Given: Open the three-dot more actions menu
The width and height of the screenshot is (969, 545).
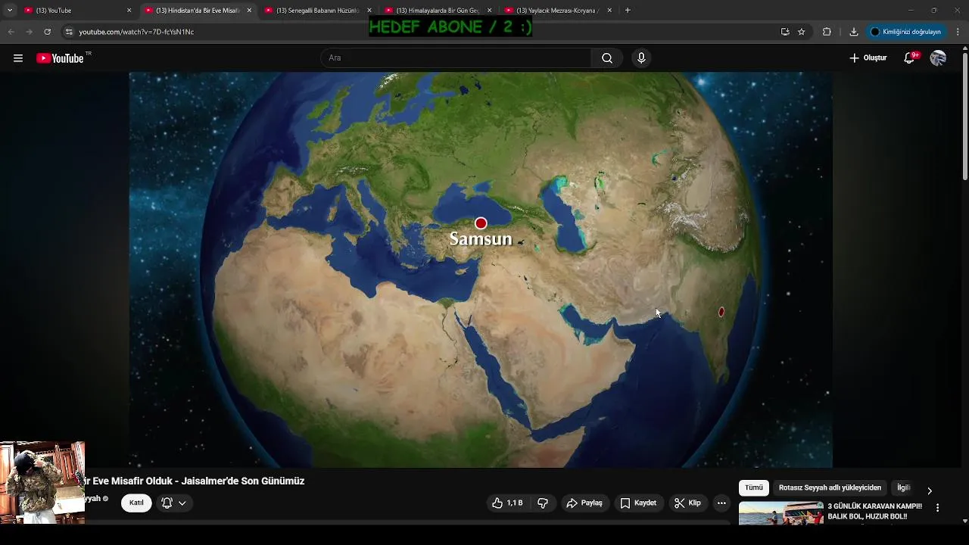Looking at the screenshot, I should [x=721, y=503].
